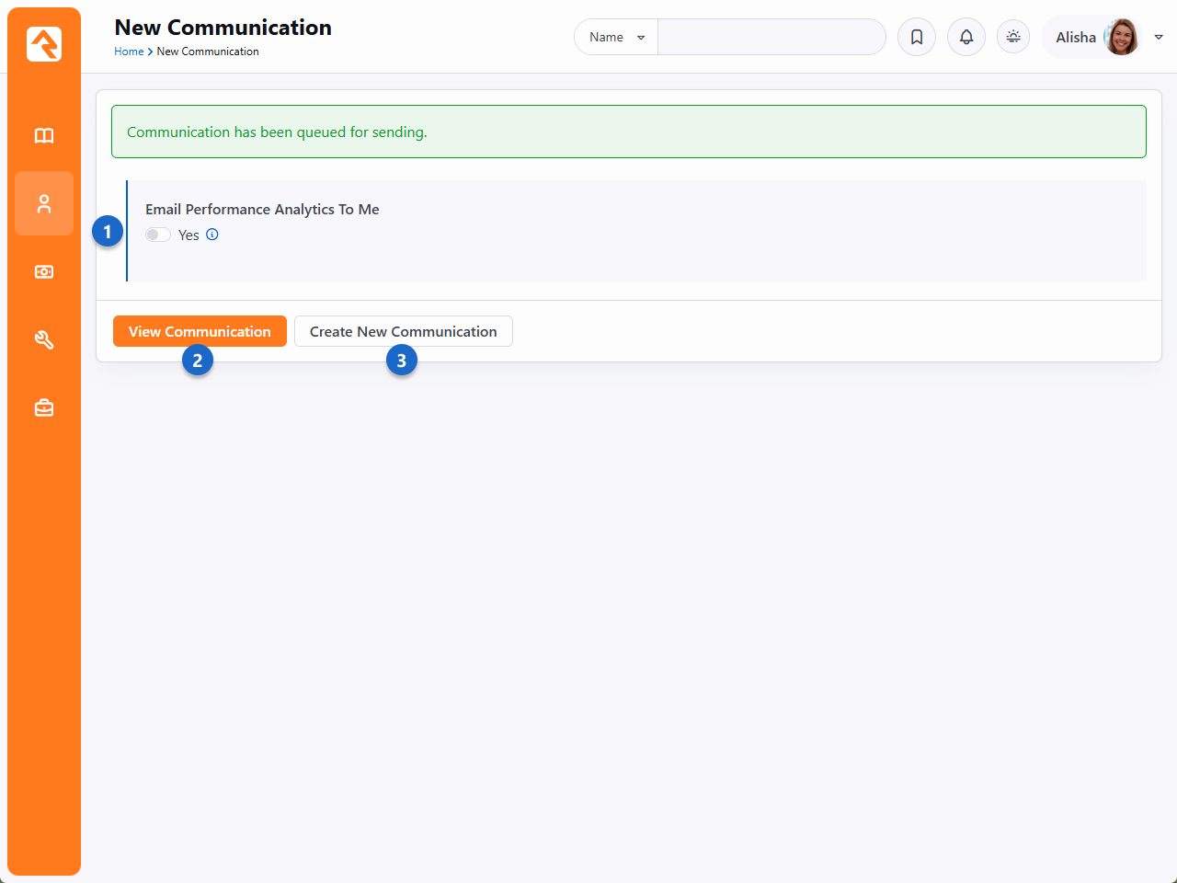Image resolution: width=1177 pixels, height=883 pixels.
Task: Open the book icon sidebar menu
Action: pyautogui.click(x=44, y=136)
